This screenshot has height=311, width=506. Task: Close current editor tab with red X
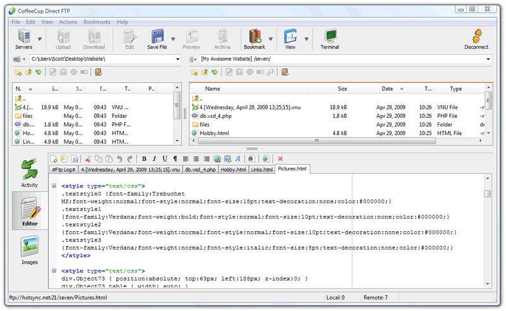click(x=280, y=159)
